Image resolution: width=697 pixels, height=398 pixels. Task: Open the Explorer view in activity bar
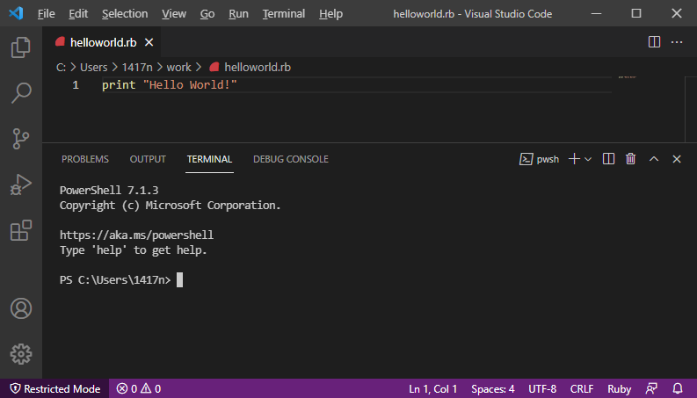[x=20, y=47]
